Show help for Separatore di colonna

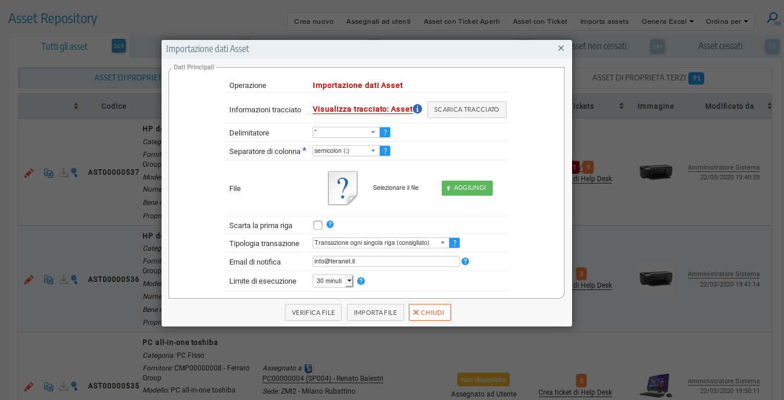(385, 151)
